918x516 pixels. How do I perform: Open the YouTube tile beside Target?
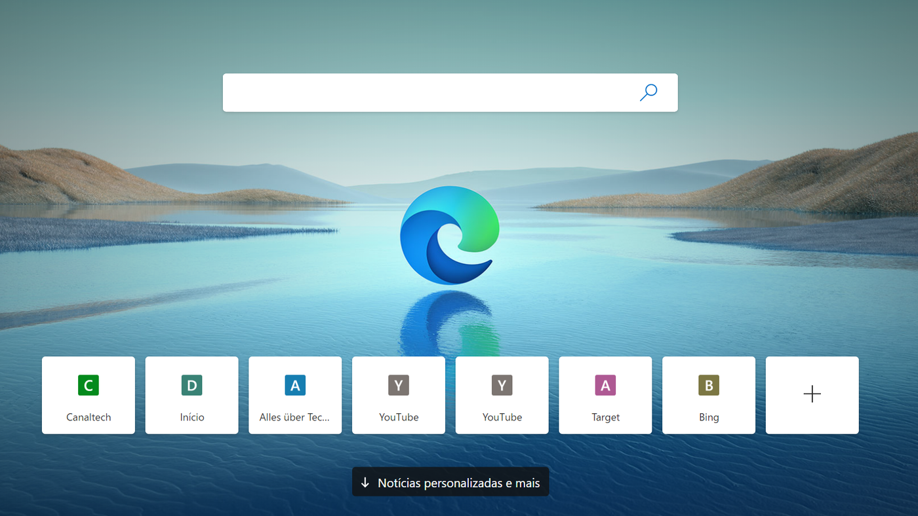point(502,395)
